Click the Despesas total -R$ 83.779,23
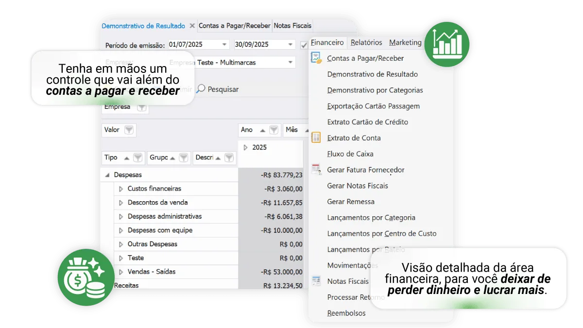The width and height of the screenshot is (583, 328). coord(281,175)
